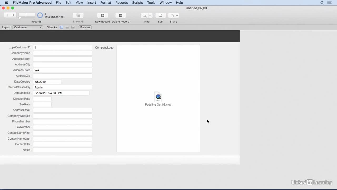Open the Tools menu
Image resolution: width=337 pixels, height=190 pixels.
[151, 3]
